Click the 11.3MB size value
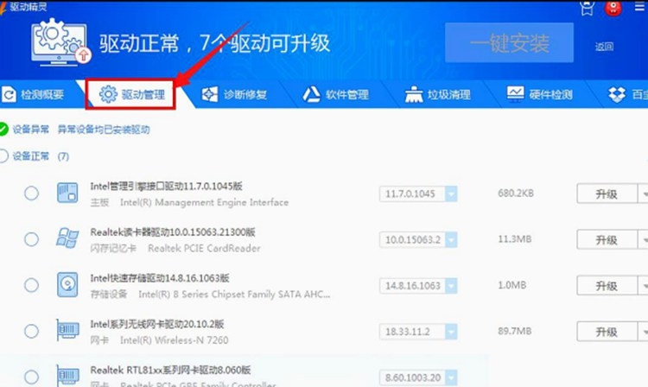The image size is (648, 387). [515, 238]
